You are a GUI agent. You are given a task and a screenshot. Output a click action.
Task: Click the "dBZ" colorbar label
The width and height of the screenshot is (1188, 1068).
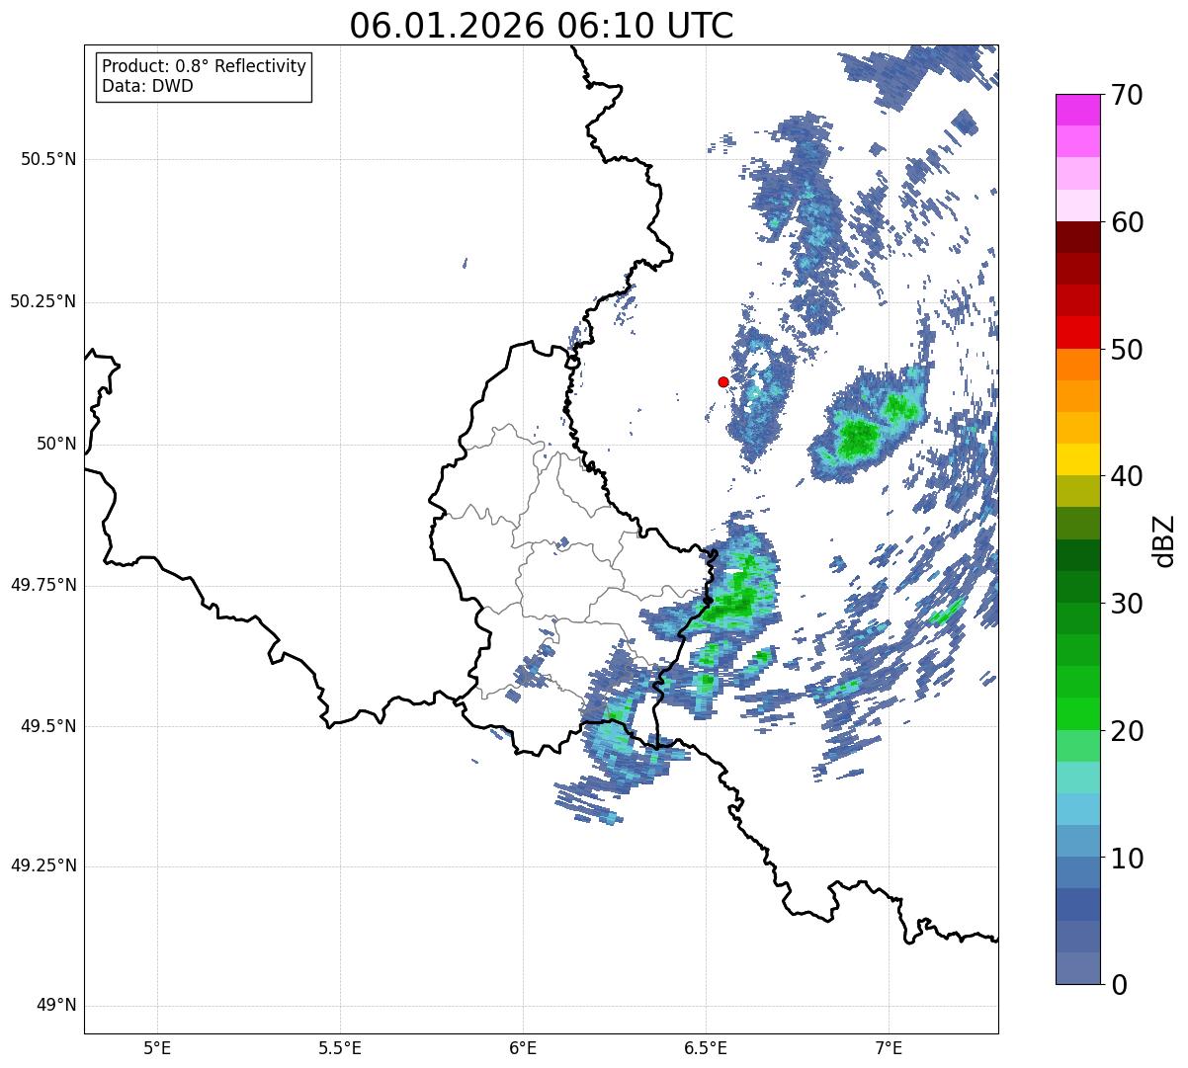click(1165, 540)
